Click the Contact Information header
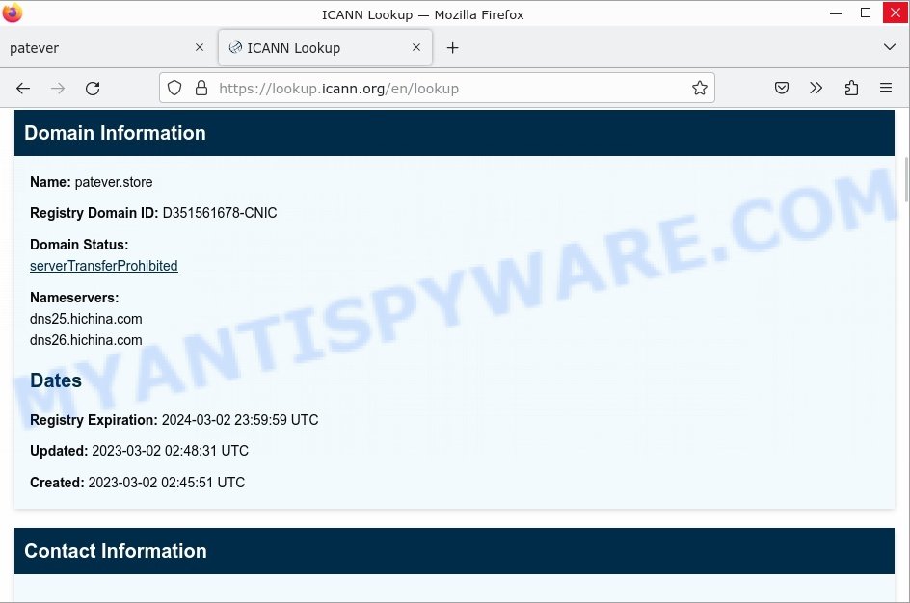Screen dimensions: 910x603 click(454, 551)
